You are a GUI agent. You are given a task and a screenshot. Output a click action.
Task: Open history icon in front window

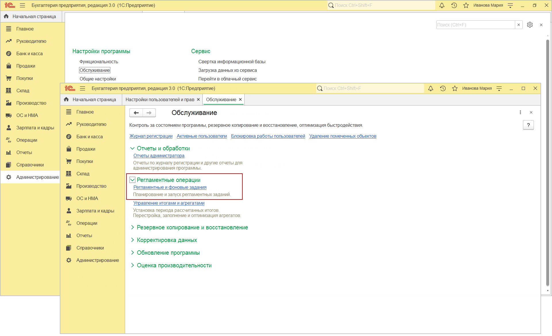click(443, 88)
